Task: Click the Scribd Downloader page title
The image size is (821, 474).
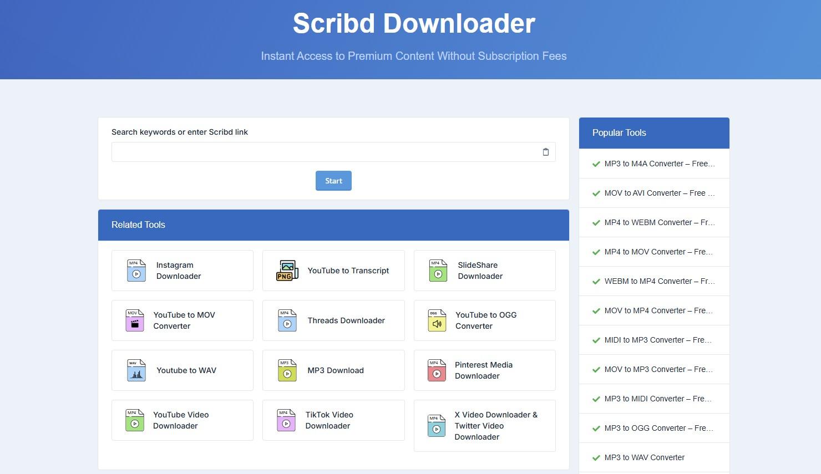Action: point(414,23)
